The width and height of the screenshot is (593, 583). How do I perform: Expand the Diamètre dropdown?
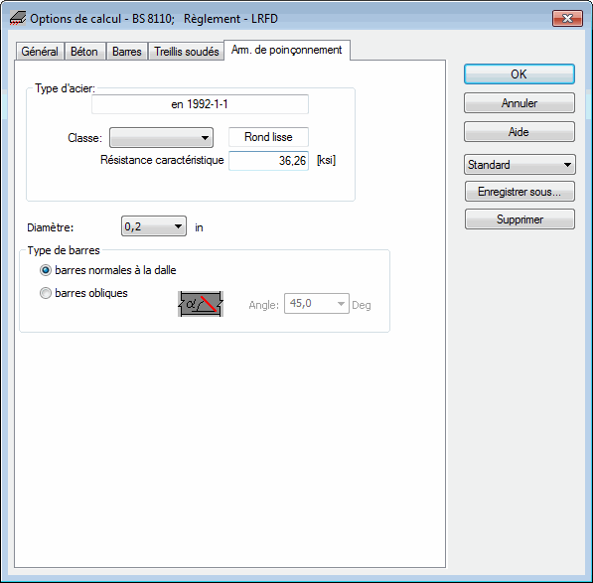click(154, 226)
